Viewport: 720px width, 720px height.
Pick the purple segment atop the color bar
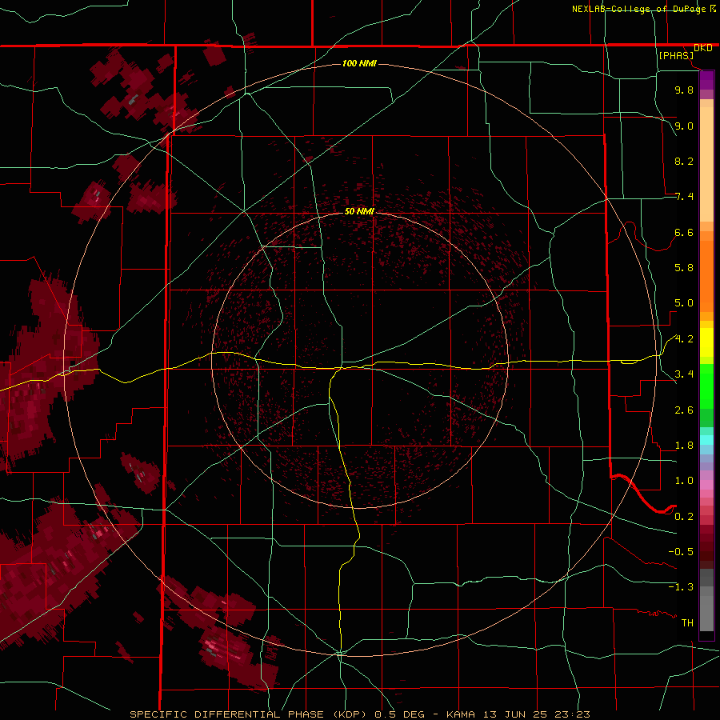click(x=706, y=80)
